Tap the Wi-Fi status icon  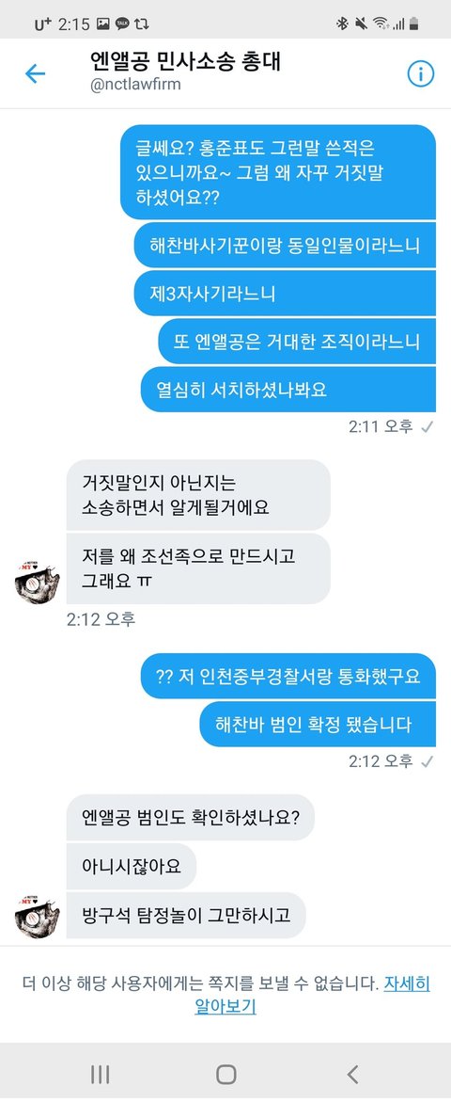[x=380, y=24]
